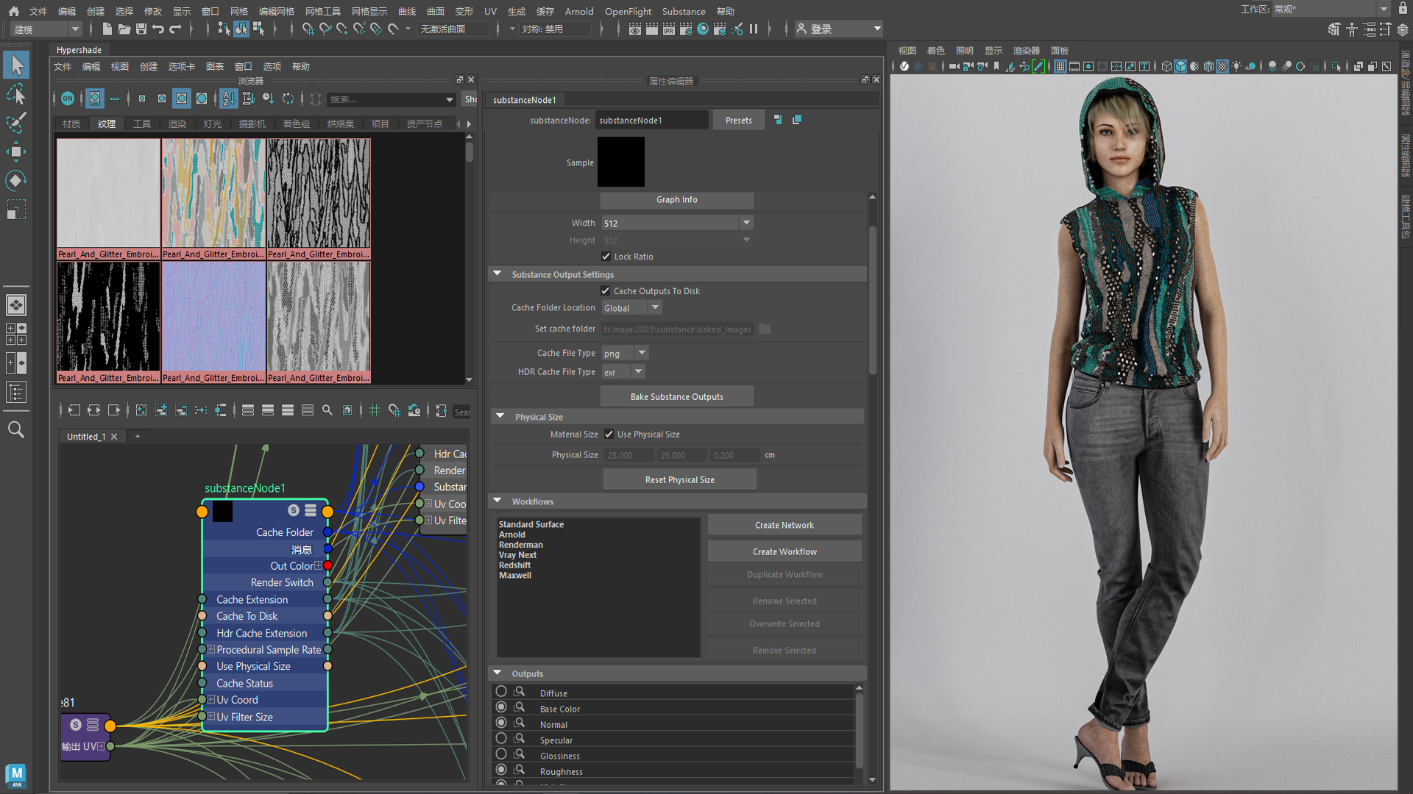Sort Hypershade swatches alphabetically
1413x794 pixels.
(x=229, y=99)
